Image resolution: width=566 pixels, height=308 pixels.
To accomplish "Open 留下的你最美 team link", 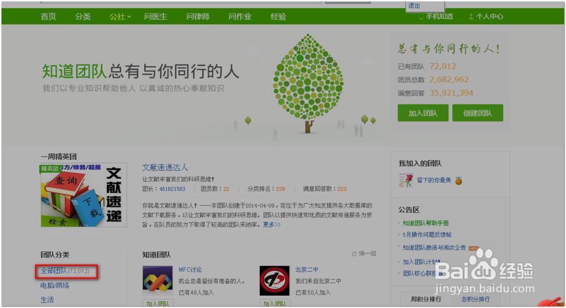I will coord(434,180).
